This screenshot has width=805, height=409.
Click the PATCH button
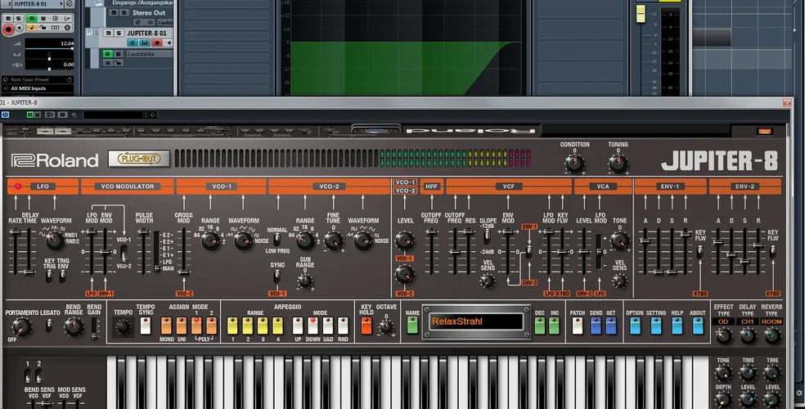(578, 326)
